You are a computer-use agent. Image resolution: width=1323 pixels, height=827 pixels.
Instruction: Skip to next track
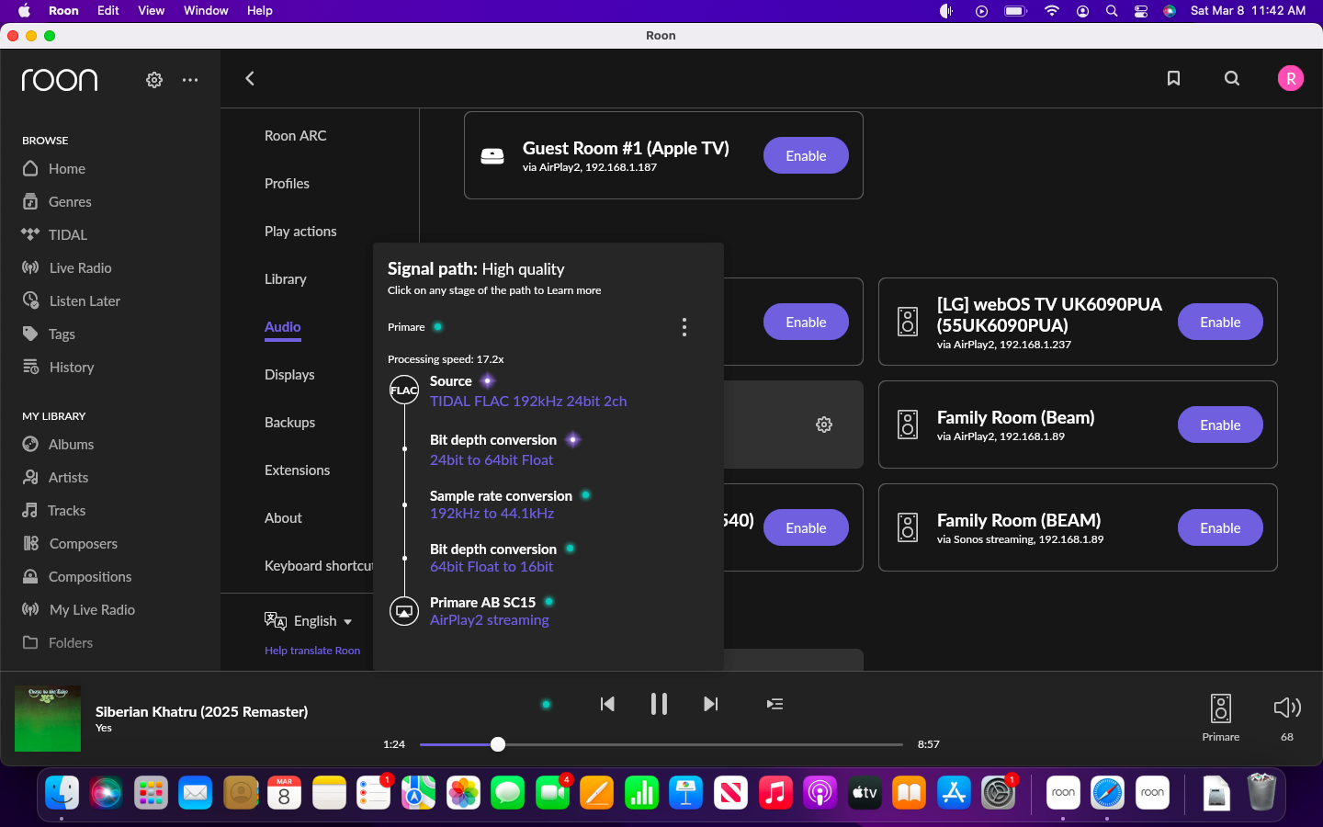pyautogui.click(x=710, y=704)
